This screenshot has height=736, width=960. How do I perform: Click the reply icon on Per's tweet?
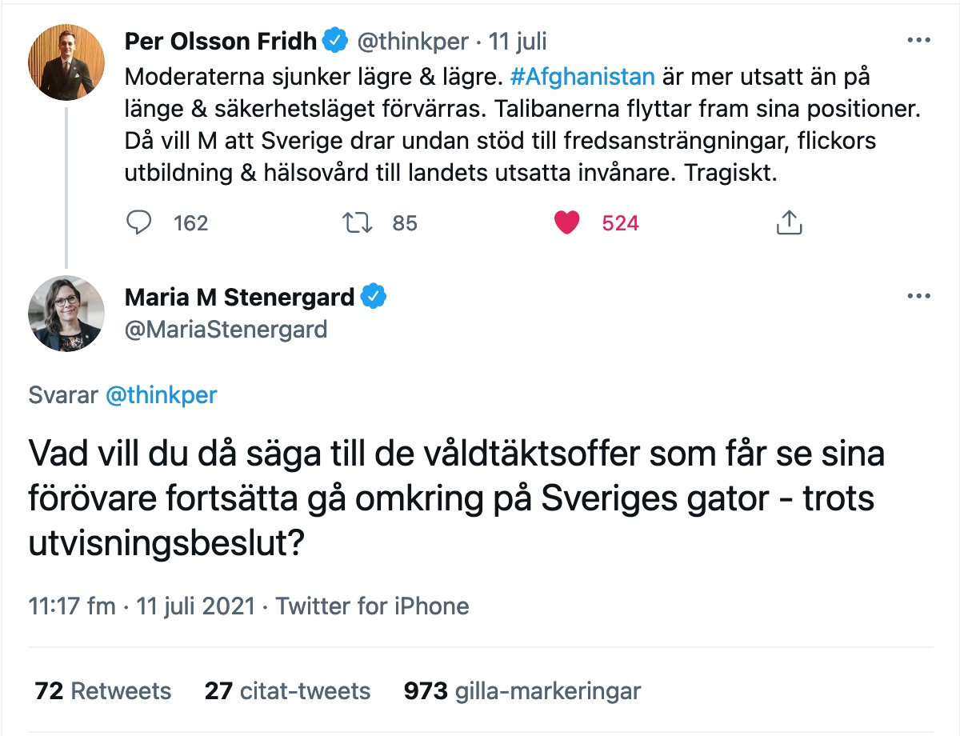pos(139,222)
